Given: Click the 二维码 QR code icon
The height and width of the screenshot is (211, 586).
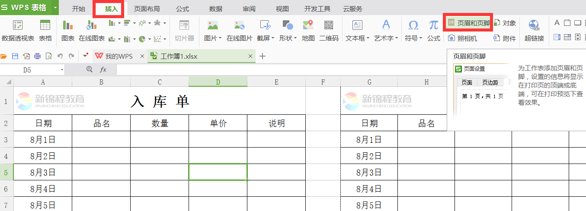Looking at the screenshot, I should click(x=329, y=30).
